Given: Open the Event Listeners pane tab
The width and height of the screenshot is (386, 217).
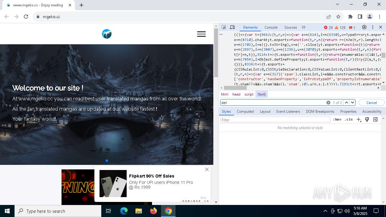Looking at the screenshot, I should click(x=288, y=112).
